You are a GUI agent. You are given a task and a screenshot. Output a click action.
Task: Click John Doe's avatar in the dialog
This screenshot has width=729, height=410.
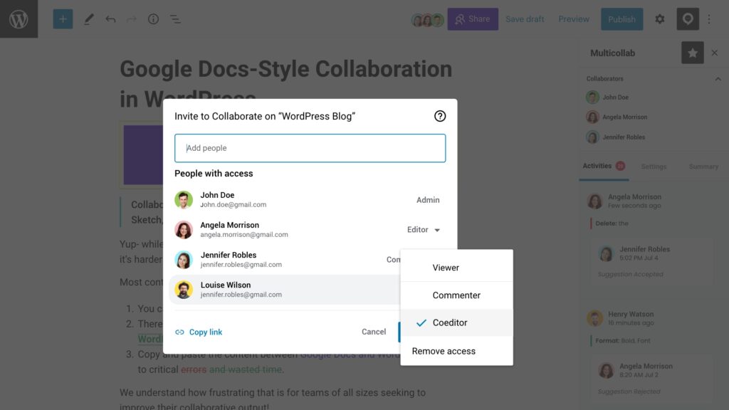pyautogui.click(x=184, y=200)
